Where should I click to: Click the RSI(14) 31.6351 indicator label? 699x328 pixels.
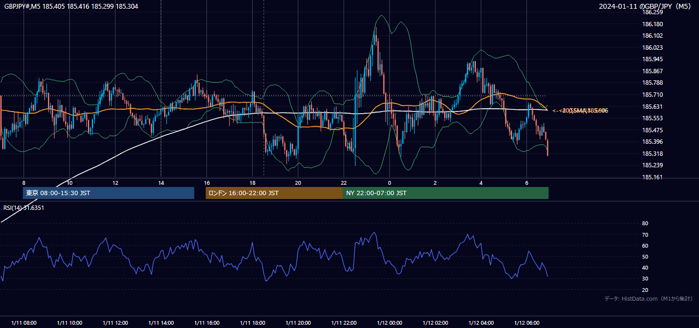24,208
